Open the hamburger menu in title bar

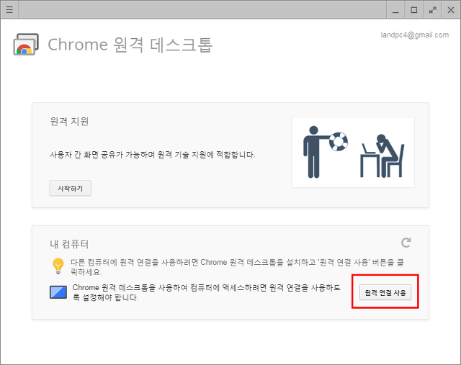(9, 10)
